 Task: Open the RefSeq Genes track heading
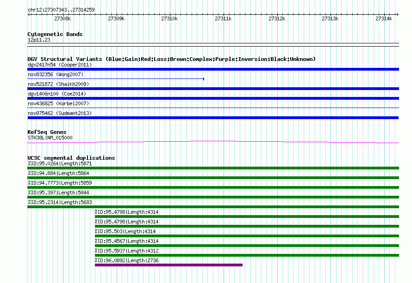click(x=47, y=132)
